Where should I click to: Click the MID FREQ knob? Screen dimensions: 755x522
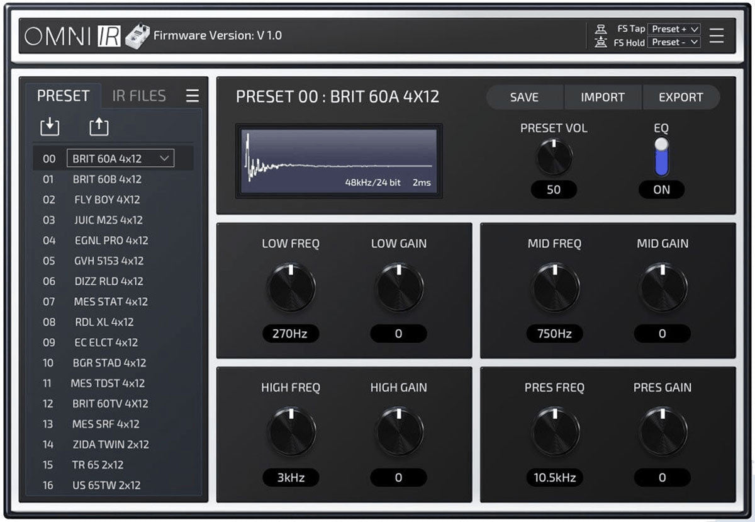click(555, 287)
